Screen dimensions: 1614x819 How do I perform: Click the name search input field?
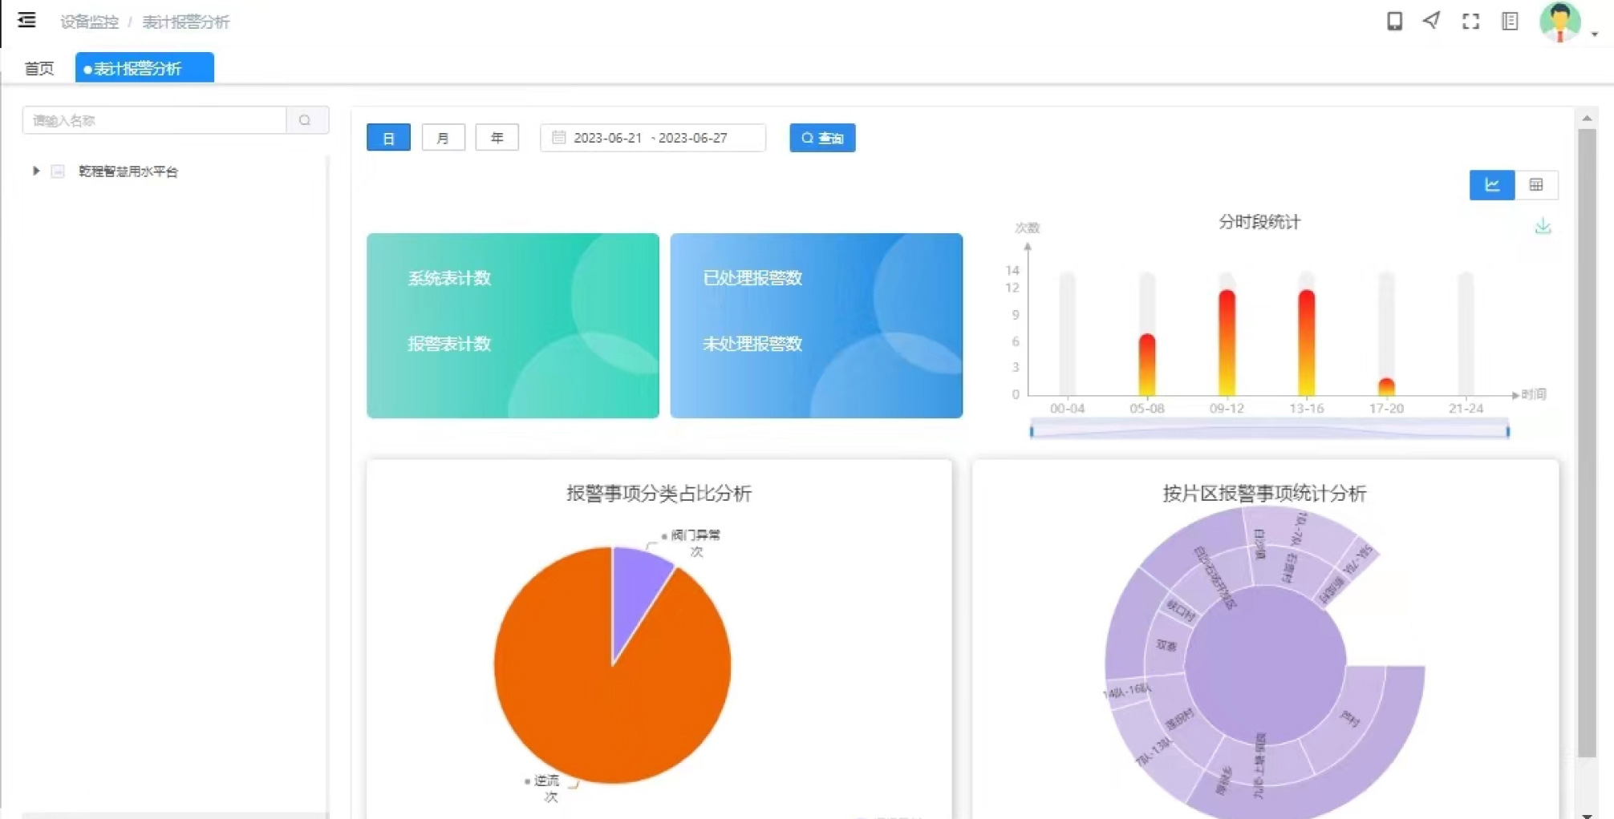click(x=155, y=120)
